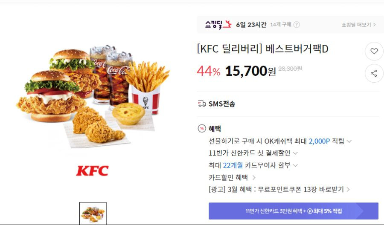Click the 쇼킹딜 logo icon
The width and height of the screenshot is (384, 225).
(218, 24)
